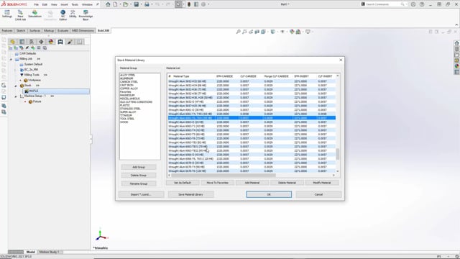
Task: Open the dropdown arrow beside Open file icon
Action: (131, 4)
